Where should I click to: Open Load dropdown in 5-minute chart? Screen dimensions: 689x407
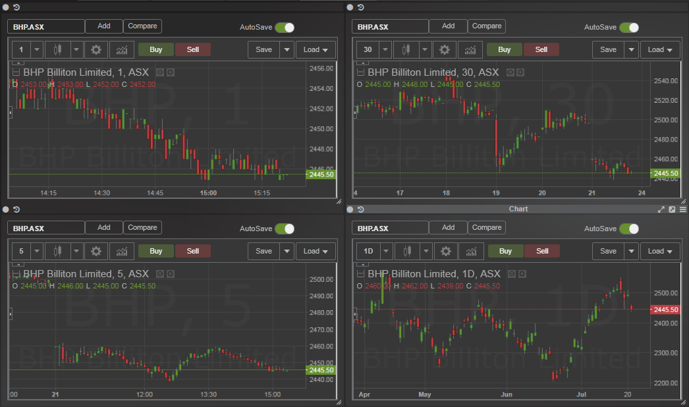[316, 251]
